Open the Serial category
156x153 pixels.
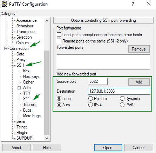[x=21, y=121]
